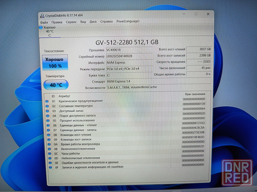Click the Raw-значения column header
Viewport: 257px width, 192px height.
195,94
